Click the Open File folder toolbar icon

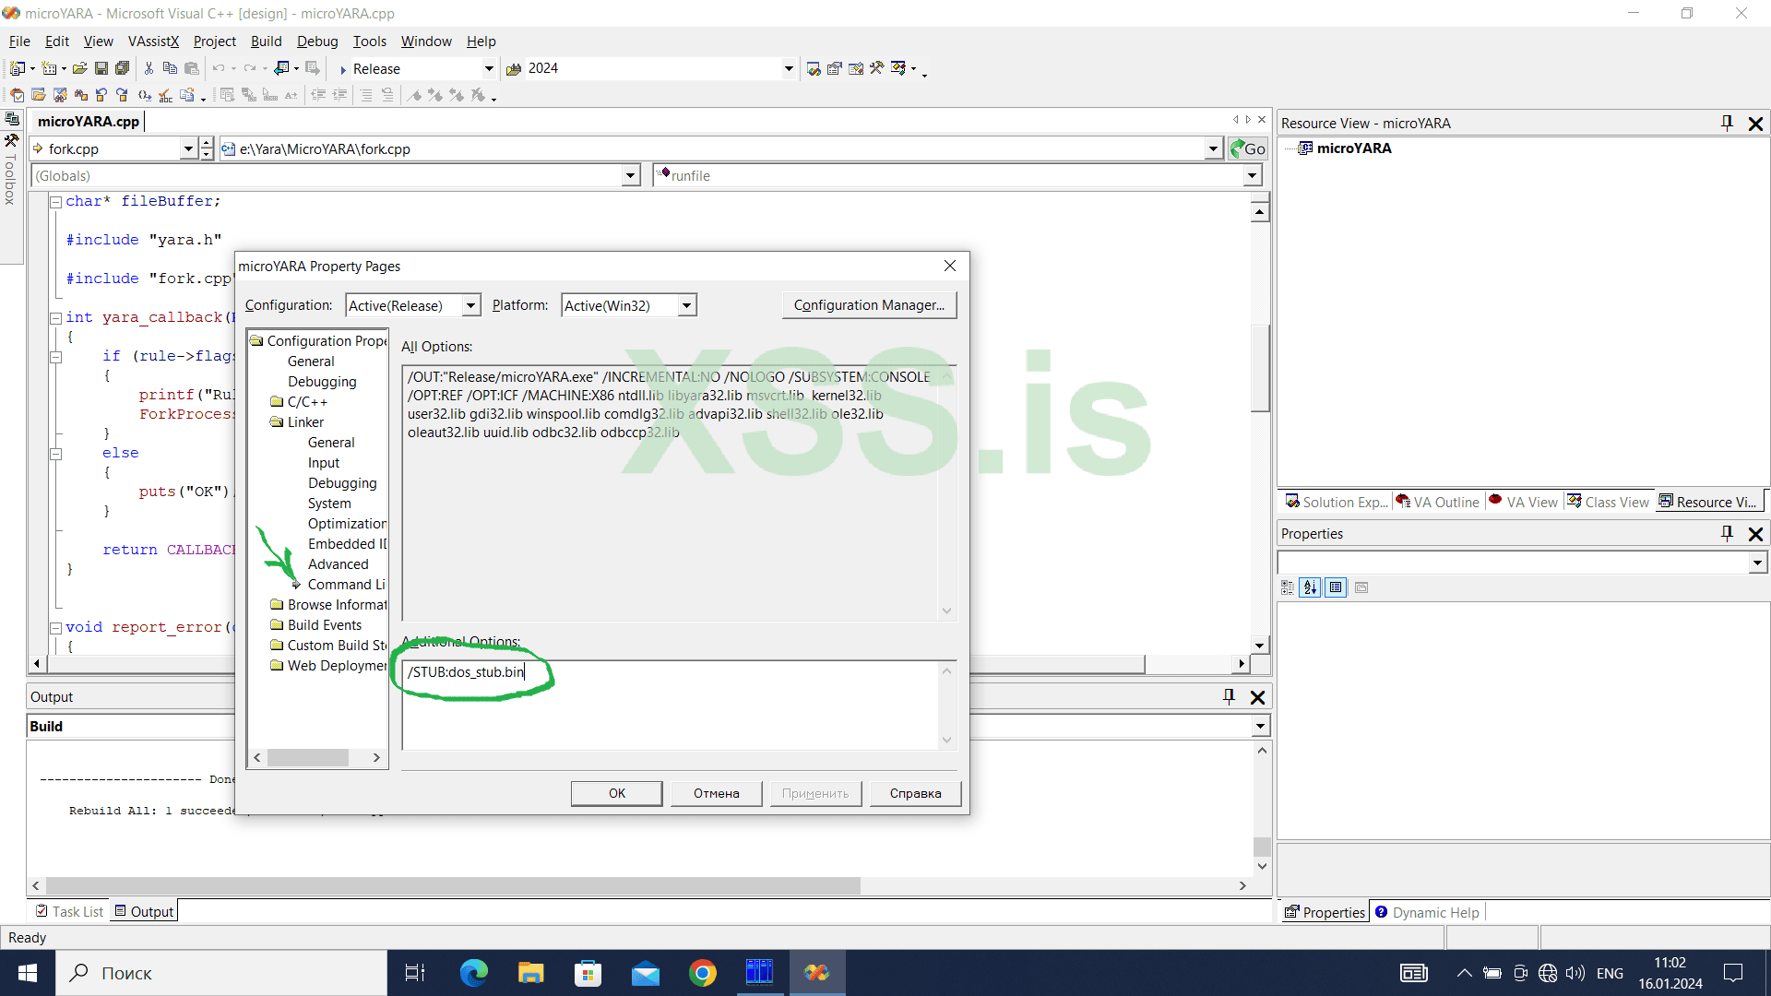[x=79, y=68]
